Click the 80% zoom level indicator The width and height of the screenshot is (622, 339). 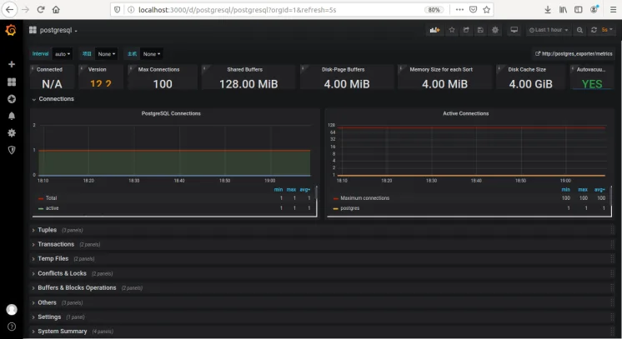434,9
